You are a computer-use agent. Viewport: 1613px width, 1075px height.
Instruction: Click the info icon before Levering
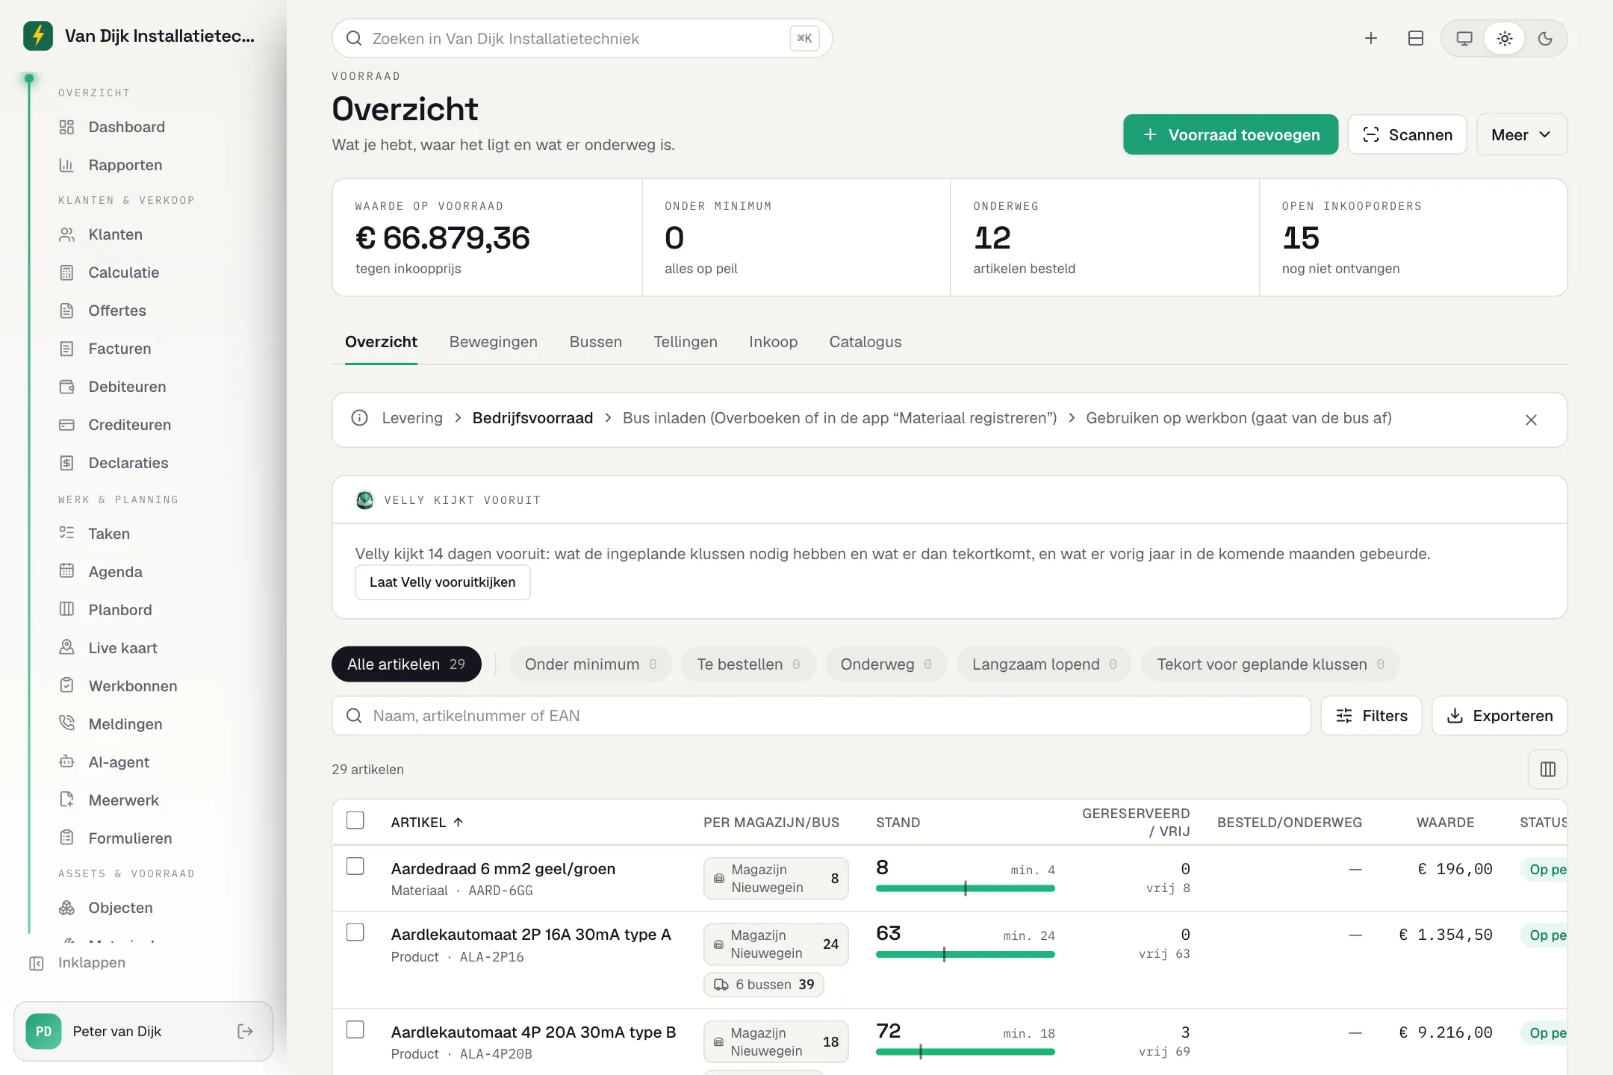point(360,418)
